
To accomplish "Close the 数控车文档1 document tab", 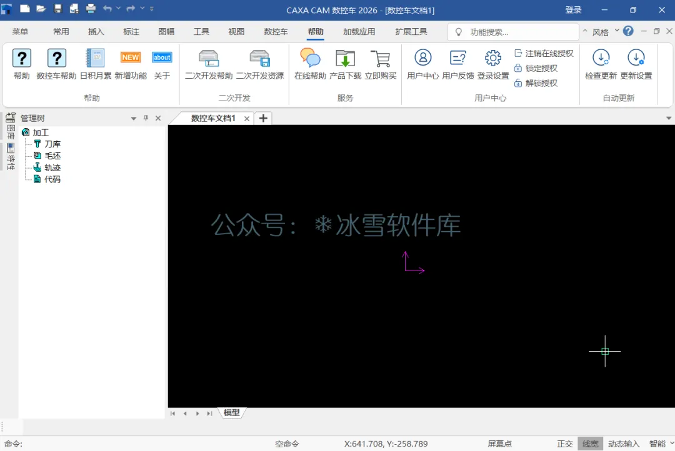I will click(247, 119).
